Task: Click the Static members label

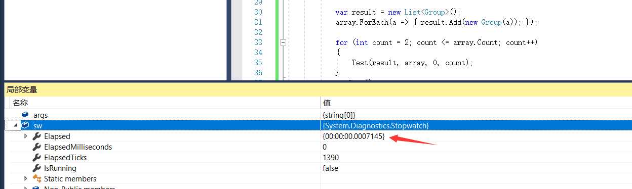Action: [70, 178]
